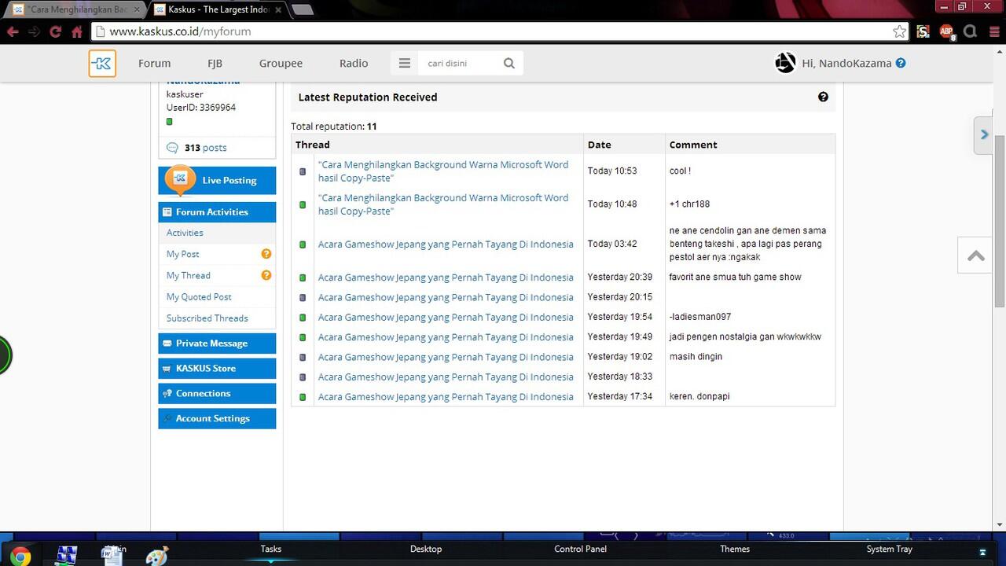Screen dimensions: 1006x566
Task: Open the Cara Menghilangkan thread from Today 10:48
Action: tap(442, 204)
